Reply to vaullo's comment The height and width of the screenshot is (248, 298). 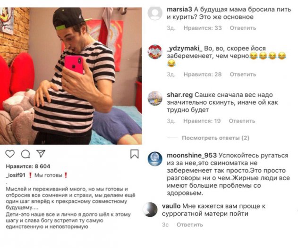(190, 224)
